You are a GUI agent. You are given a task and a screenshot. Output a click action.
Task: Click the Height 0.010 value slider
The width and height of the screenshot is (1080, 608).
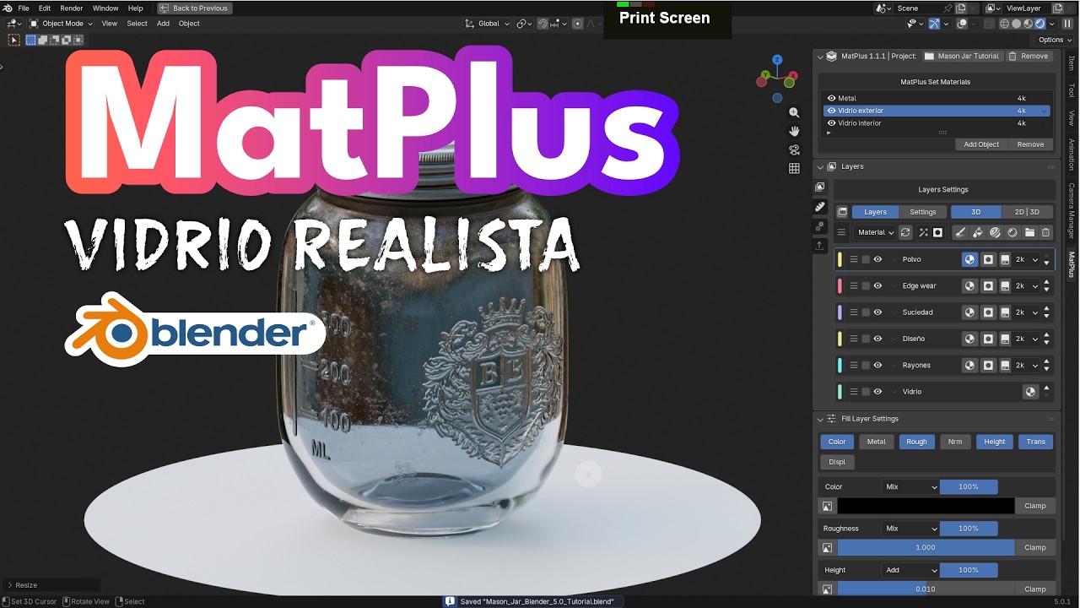pos(926,589)
